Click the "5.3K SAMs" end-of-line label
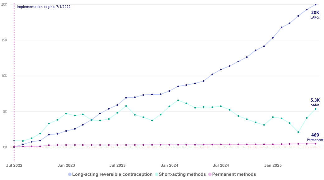This screenshot has width=324, height=180. pyautogui.click(x=315, y=102)
